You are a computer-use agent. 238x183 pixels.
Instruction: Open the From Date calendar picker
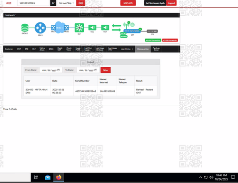(59, 70)
